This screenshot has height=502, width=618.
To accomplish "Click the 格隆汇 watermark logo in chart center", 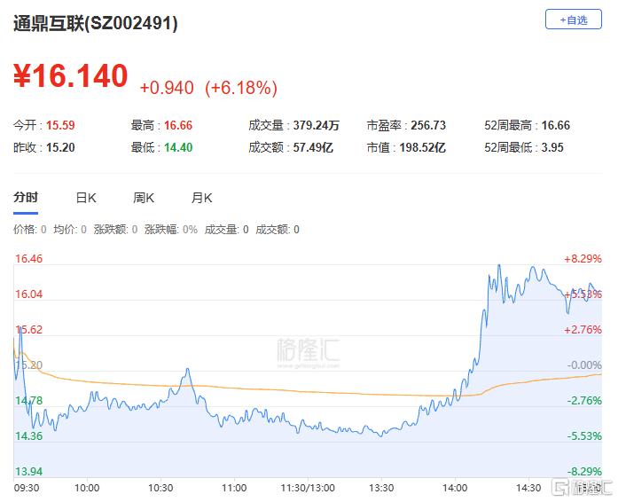I will coord(308,349).
